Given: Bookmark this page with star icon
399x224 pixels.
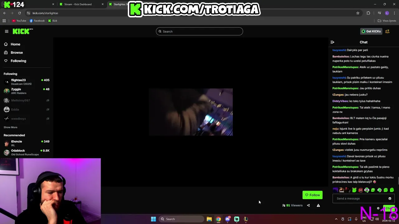Looking at the screenshot, I should click(x=358, y=13).
